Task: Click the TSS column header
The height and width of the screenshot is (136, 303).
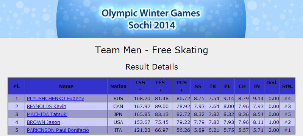Action: pos(140,86)
